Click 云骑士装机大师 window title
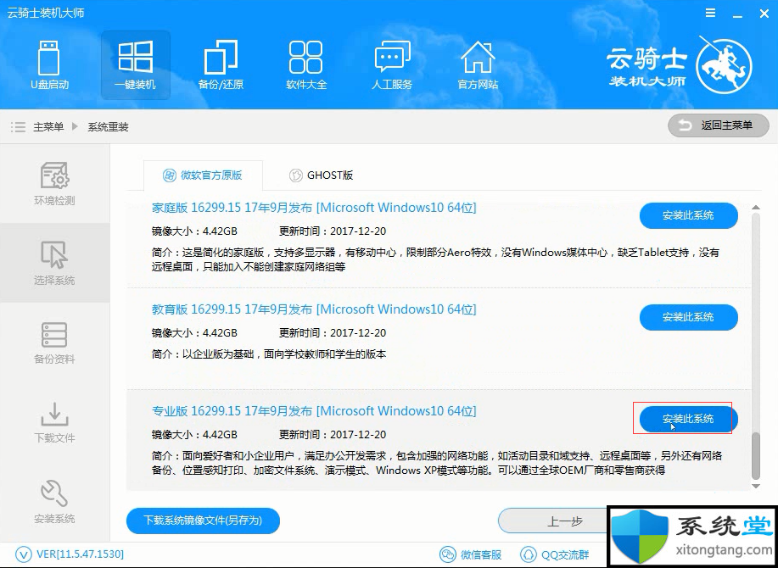Screen dimensions: 778x568 click(45, 13)
